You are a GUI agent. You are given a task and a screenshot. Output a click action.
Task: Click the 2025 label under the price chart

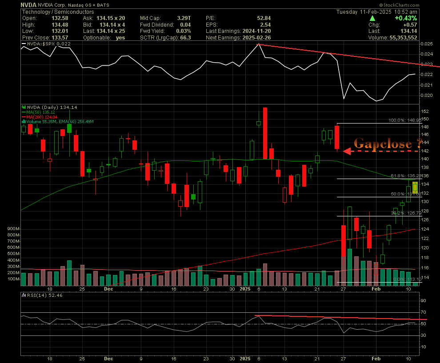[x=245, y=289]
